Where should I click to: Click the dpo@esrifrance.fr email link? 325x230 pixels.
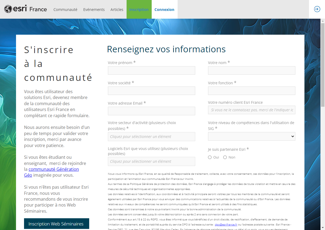226,224
